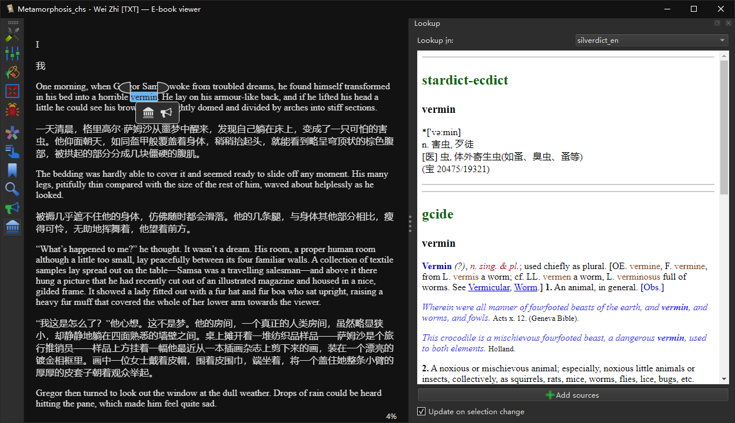Click right selection handle near Samsa
735x423 pixels.
[x=163, y=88]
